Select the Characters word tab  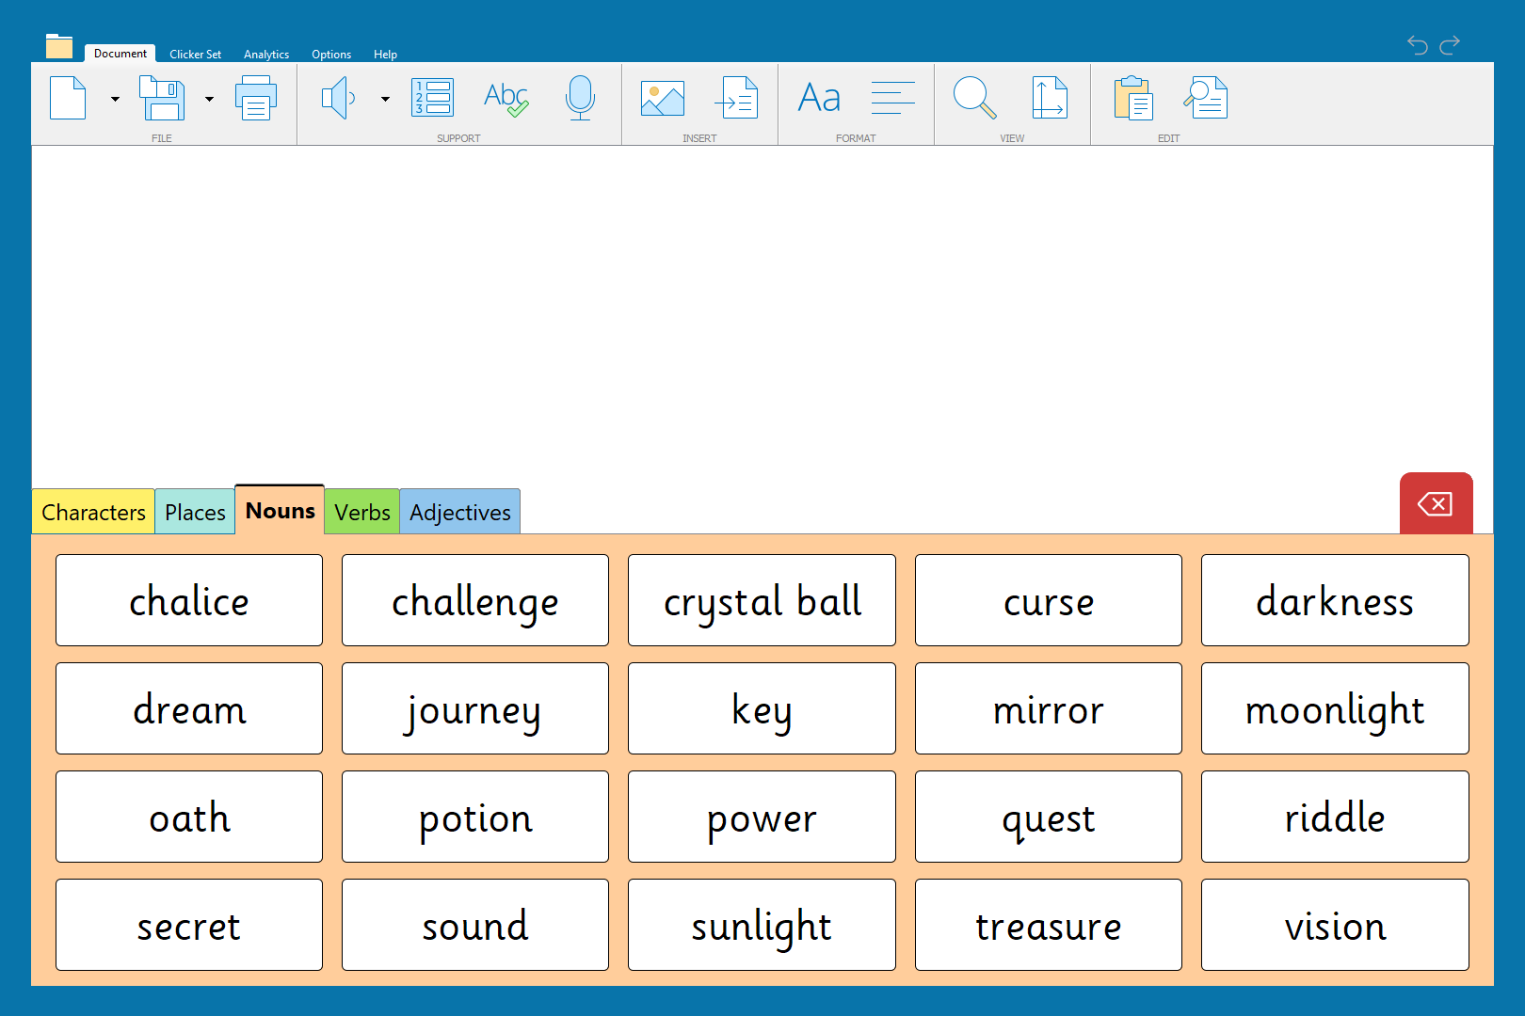tap(93, 513)
